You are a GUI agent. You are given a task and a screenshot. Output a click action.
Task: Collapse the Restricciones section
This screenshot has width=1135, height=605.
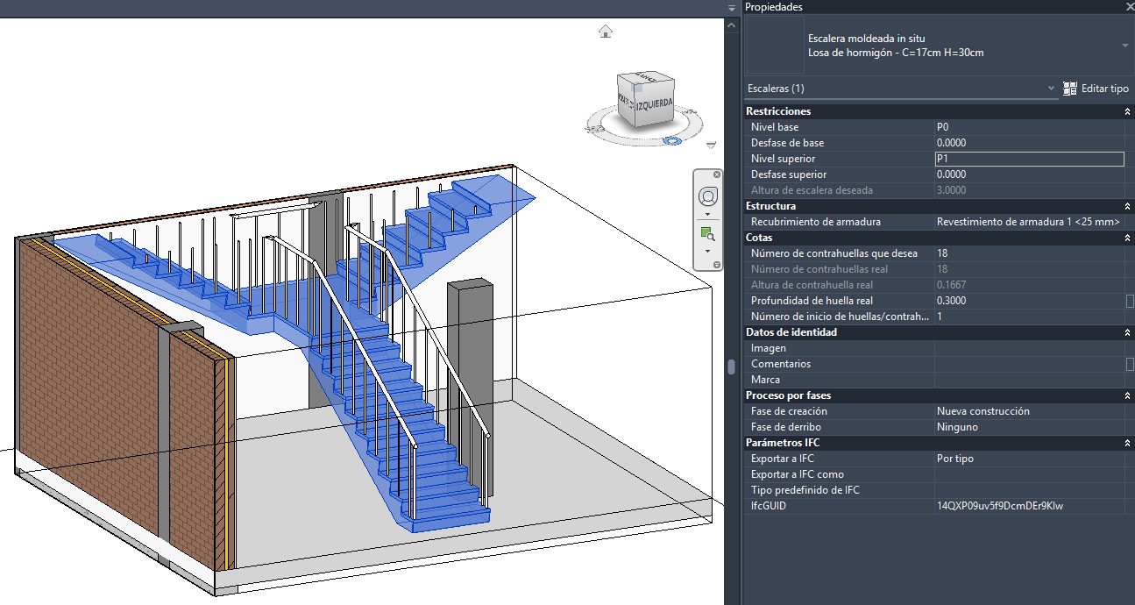click(1127, 111)
